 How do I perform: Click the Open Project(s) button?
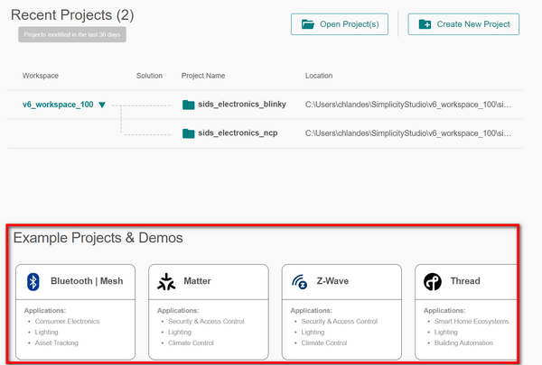tap(340, 24)
